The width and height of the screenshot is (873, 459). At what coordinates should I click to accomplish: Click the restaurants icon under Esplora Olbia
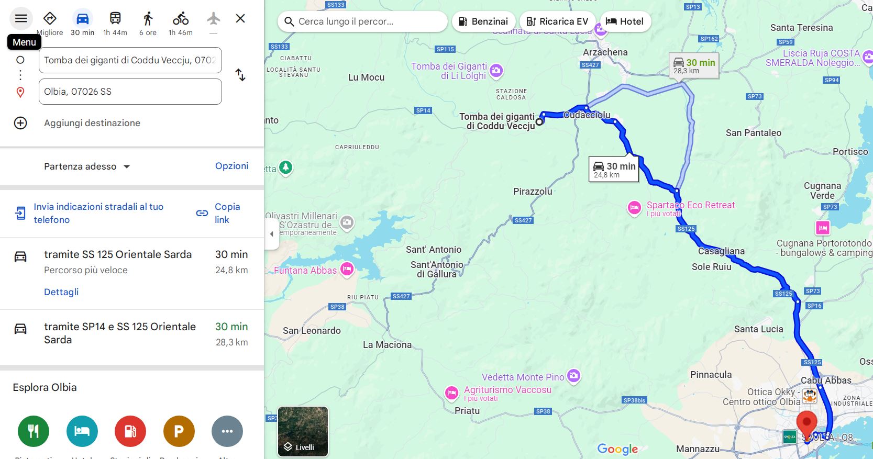pyautogui.click(x=34, y=431)
